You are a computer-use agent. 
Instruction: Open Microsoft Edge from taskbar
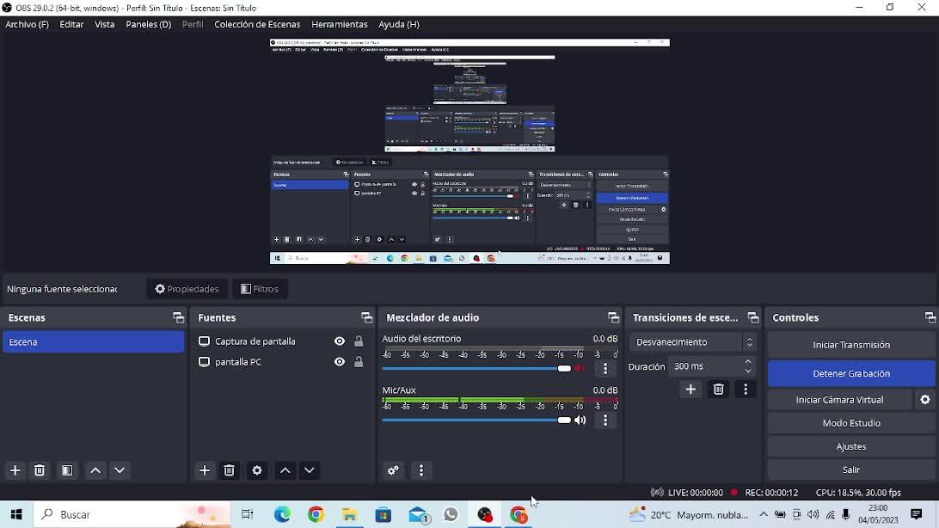[282, 515]
